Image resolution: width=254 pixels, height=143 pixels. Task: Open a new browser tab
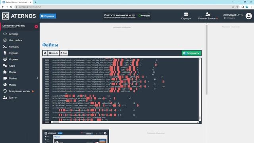pos(36,2)
